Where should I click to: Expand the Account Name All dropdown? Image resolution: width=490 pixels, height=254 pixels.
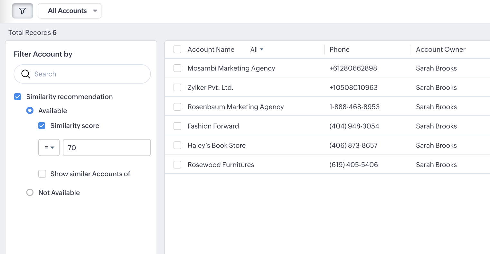pos(257,50)
